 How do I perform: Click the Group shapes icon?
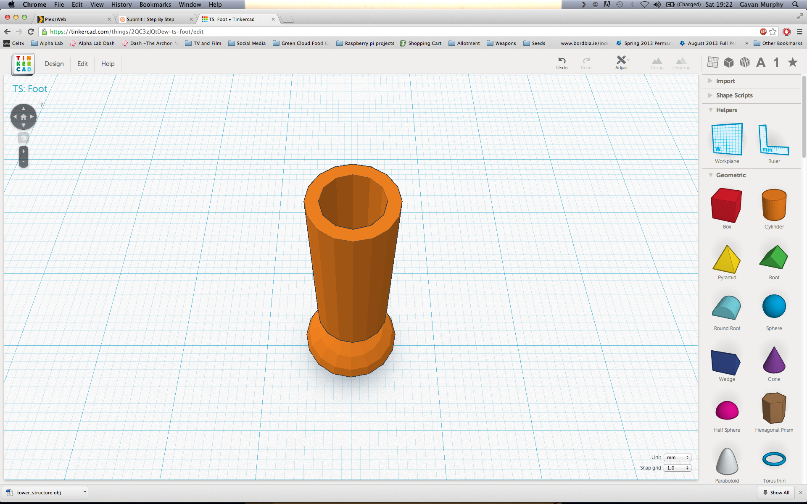click(657, 61)
